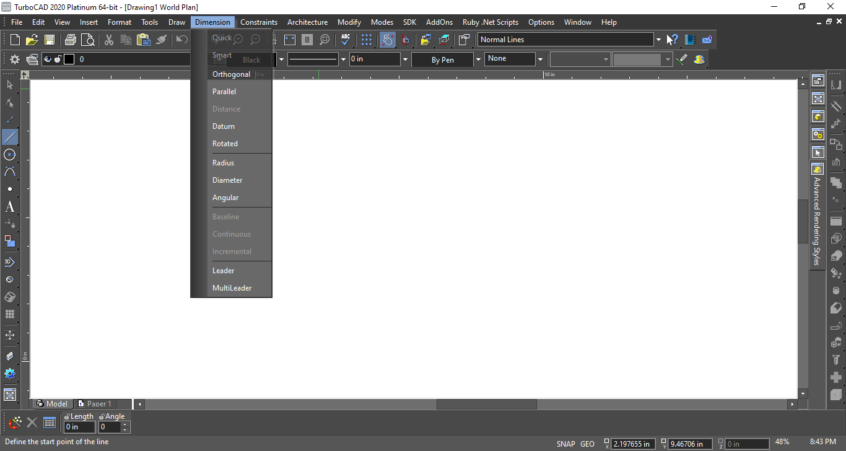
Task: Click the teacup icon on the property toolbar
Action: [699, 59]
